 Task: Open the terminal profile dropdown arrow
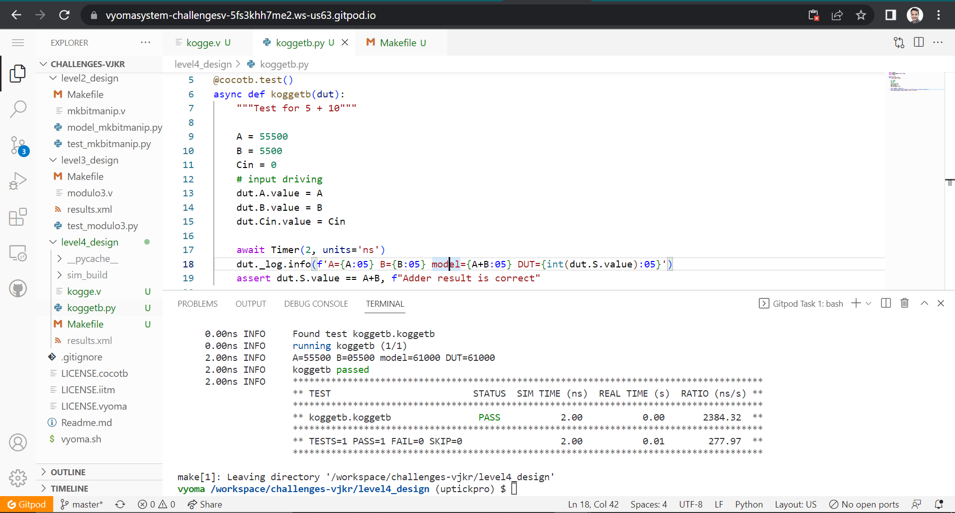pyautogui.click(x=868, y=303)
